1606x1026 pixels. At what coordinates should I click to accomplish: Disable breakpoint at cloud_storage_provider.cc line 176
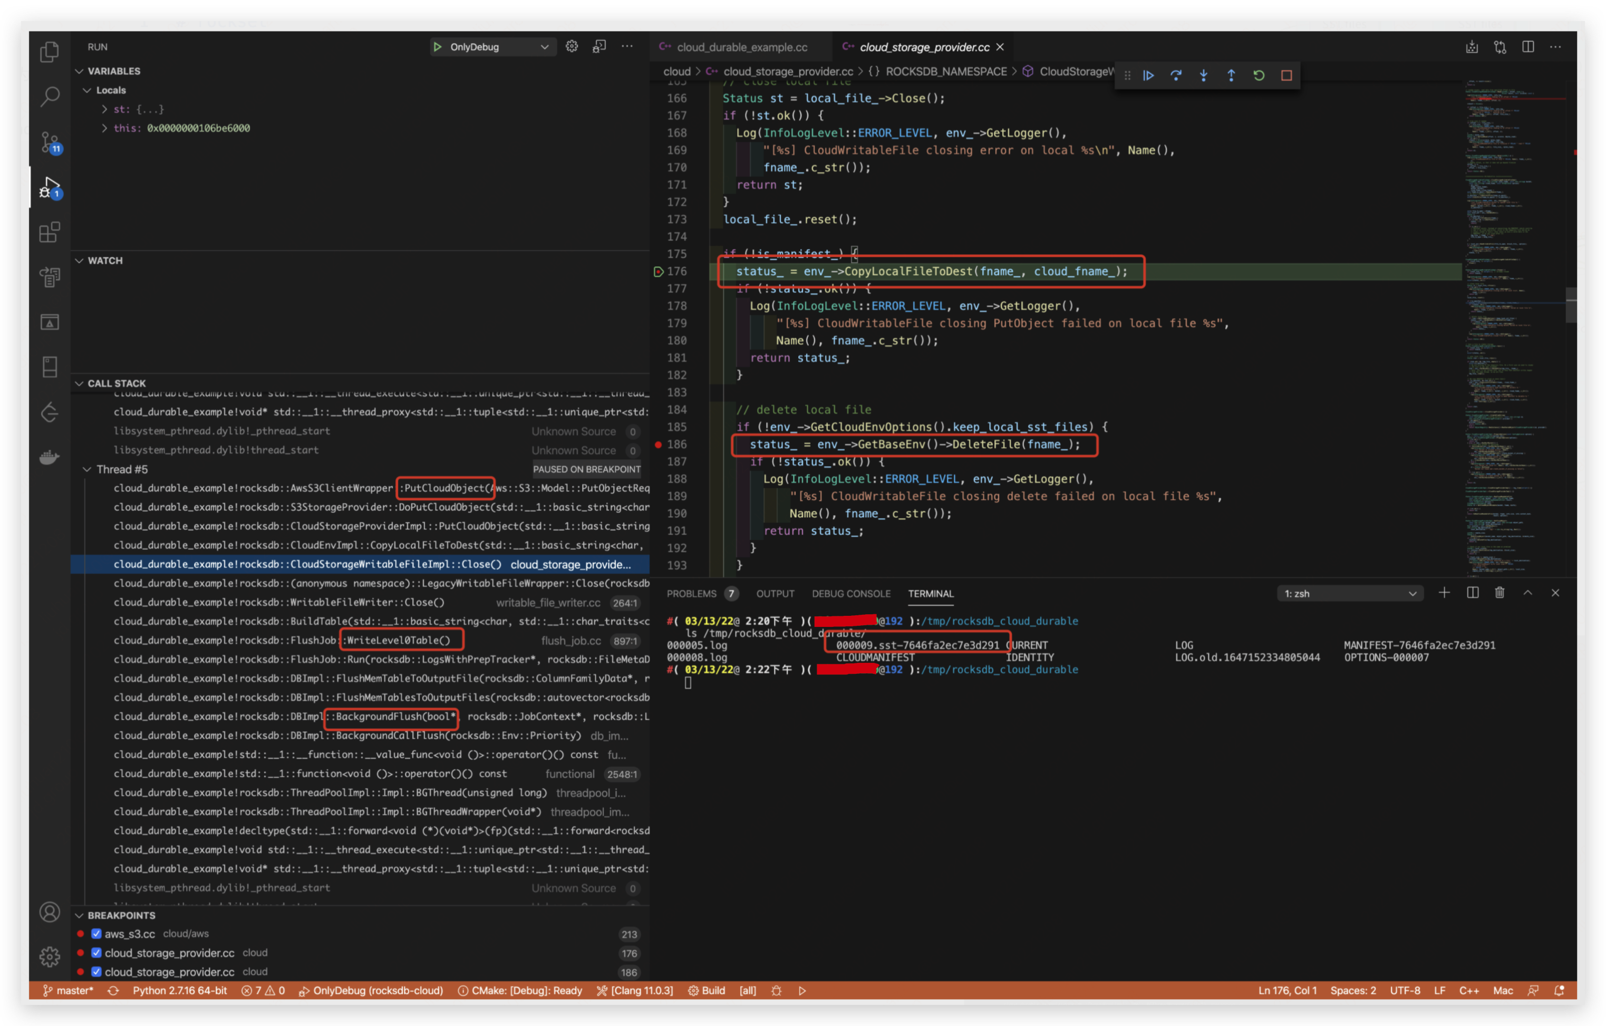(96, 953)
